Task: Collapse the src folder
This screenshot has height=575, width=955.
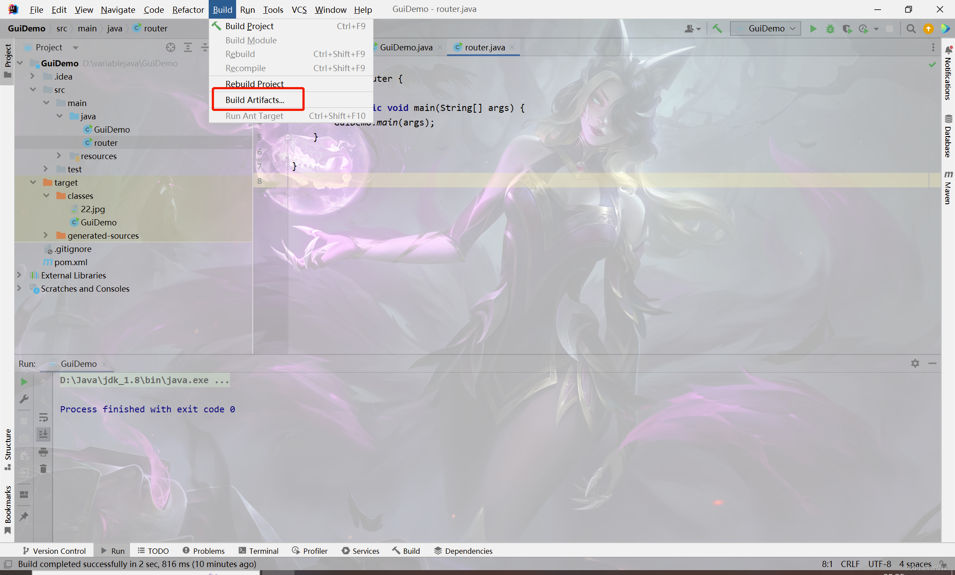Action: click(x=32, y=90)
